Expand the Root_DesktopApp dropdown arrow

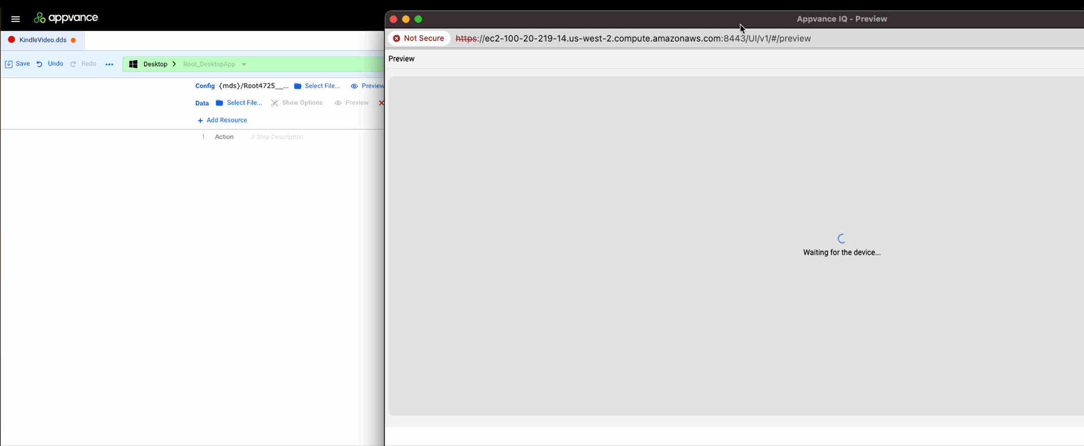244,64
